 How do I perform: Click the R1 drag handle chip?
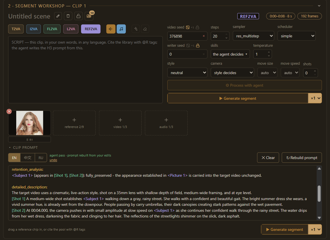[30, 140]
